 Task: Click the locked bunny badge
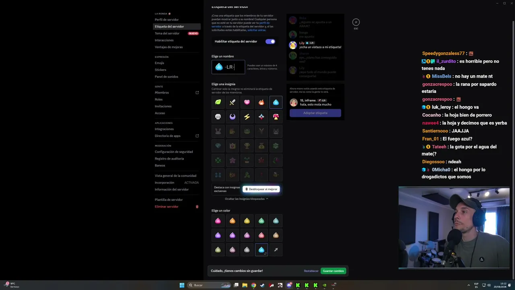tap(218, 131)
